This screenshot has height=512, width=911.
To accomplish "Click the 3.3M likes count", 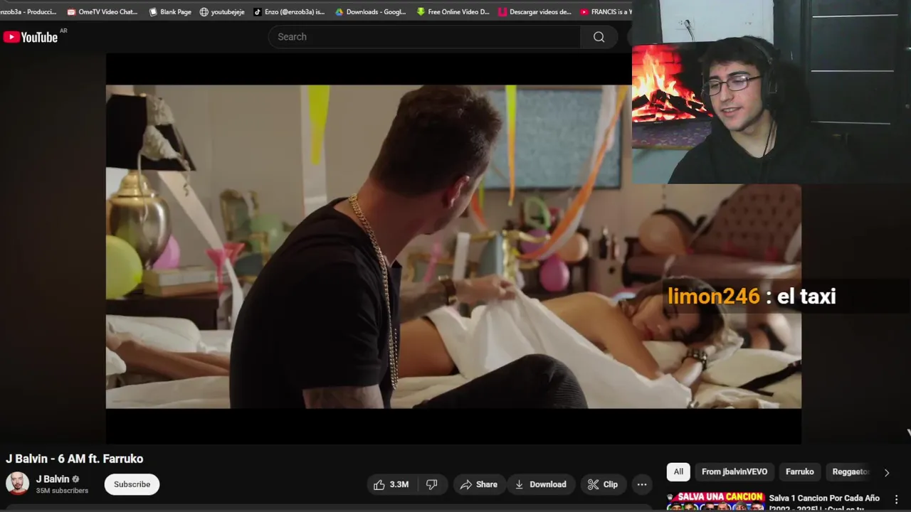I will [399, 484].
